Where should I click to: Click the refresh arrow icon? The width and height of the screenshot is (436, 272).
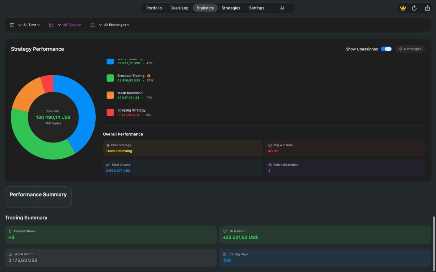(414, 8)
